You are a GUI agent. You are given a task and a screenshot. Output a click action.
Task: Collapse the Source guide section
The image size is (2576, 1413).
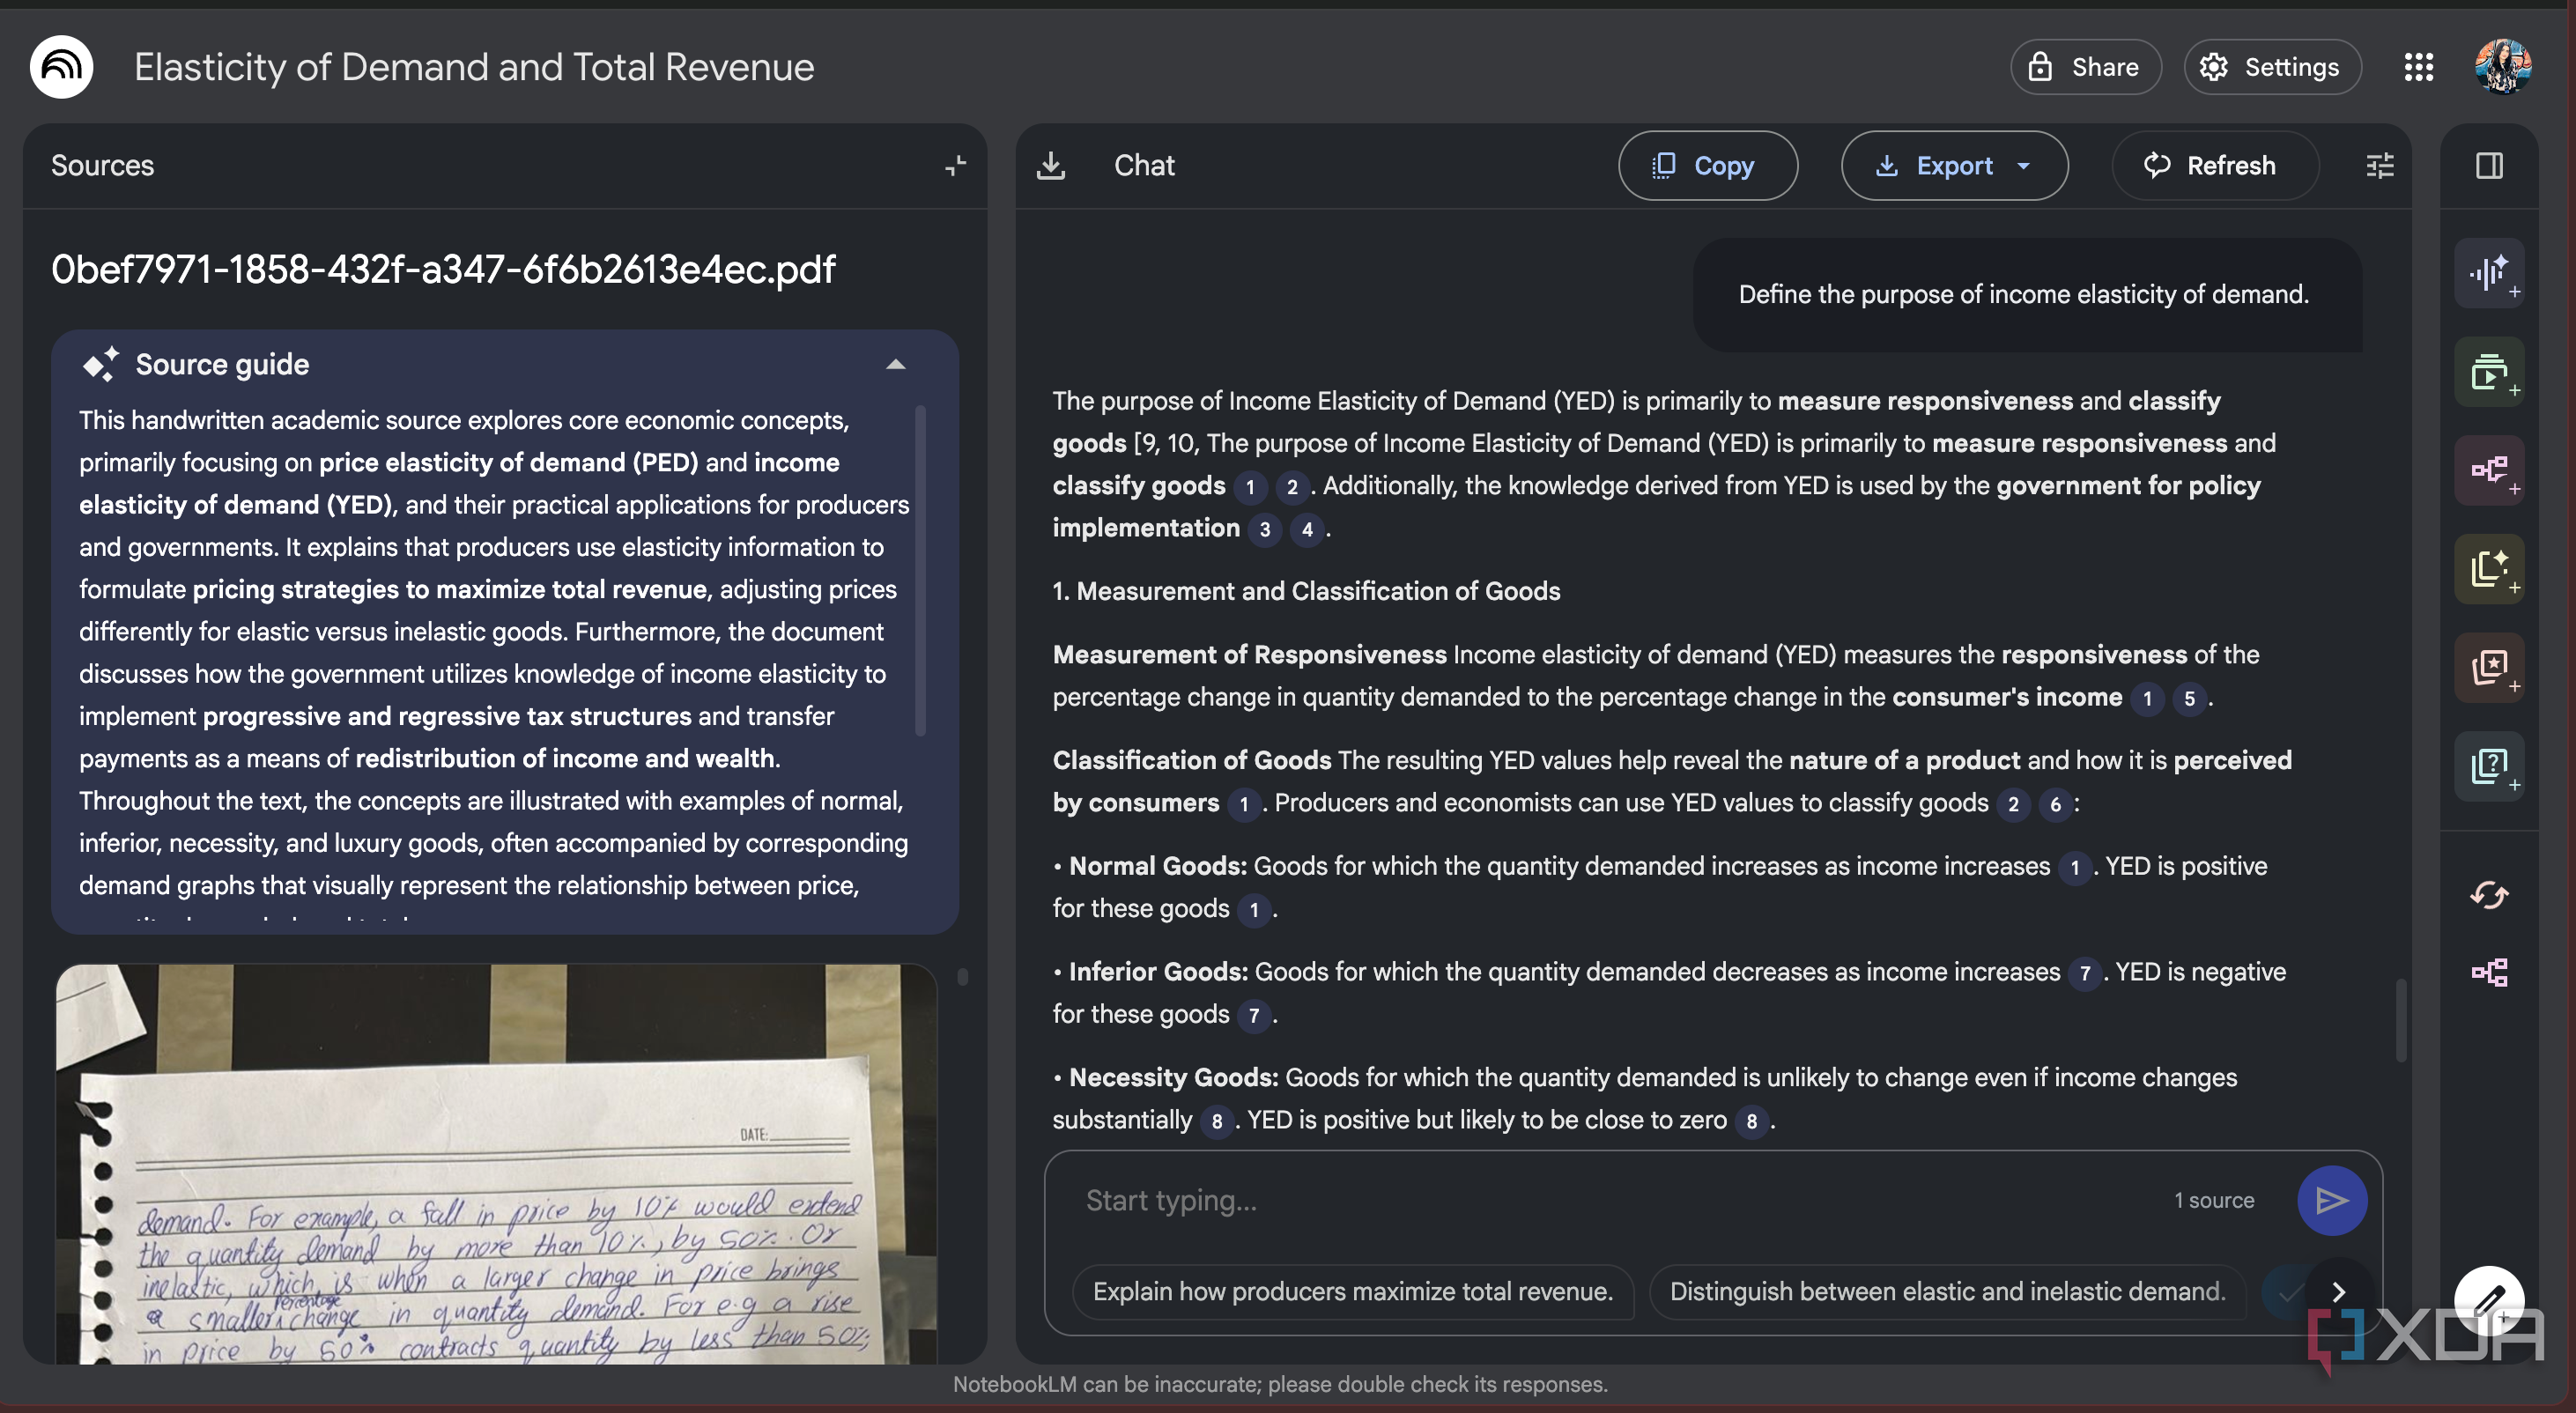[x=896, y=365]
